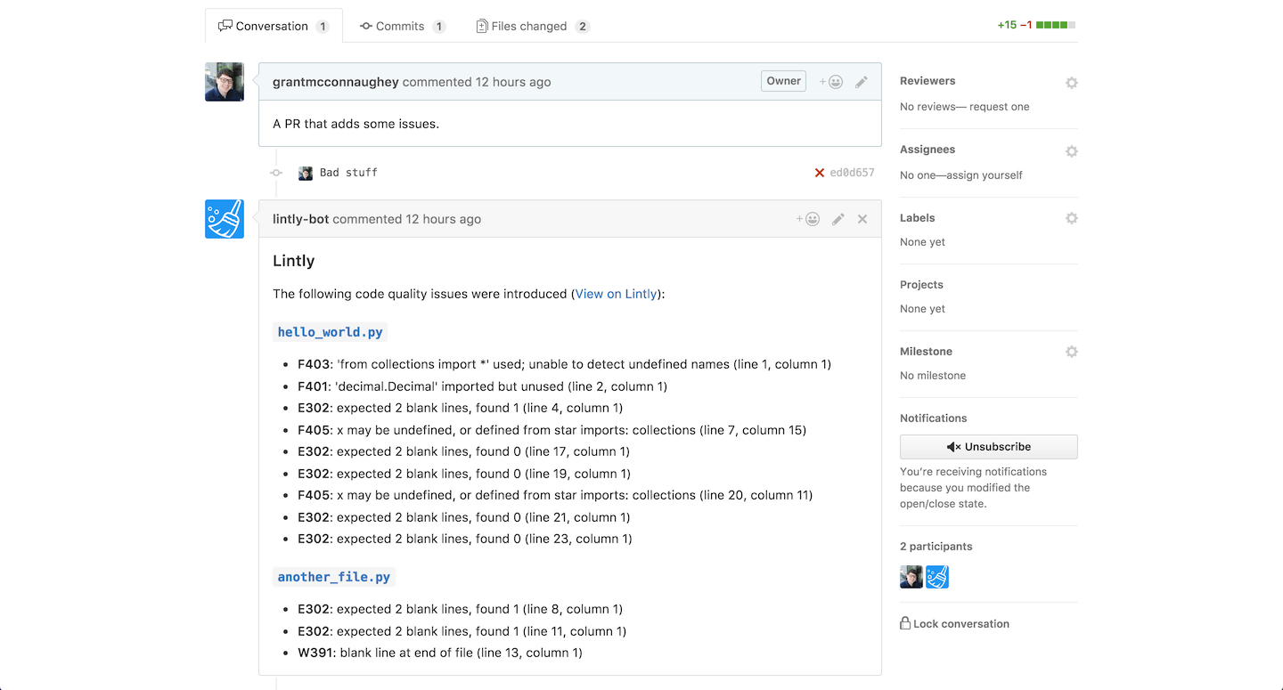Open Milestone settings gear
1283x690 pixels.
(1072, 352)
